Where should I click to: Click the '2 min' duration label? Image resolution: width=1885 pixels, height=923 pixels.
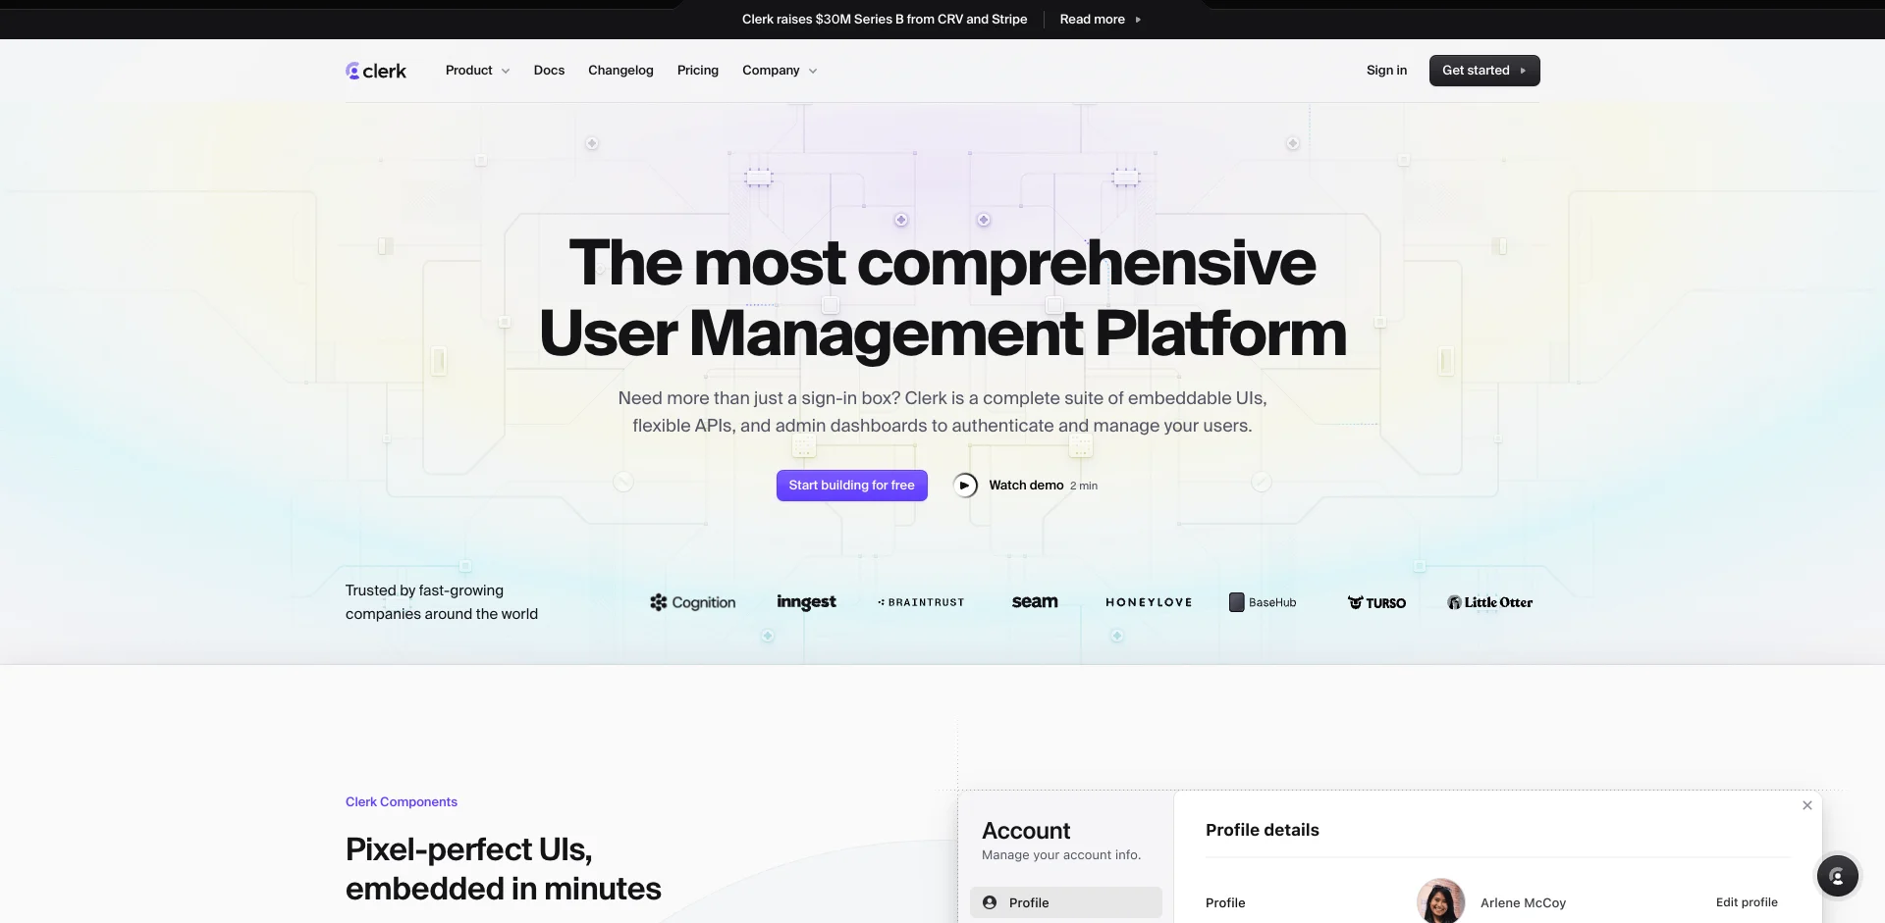pos(1084,486)
